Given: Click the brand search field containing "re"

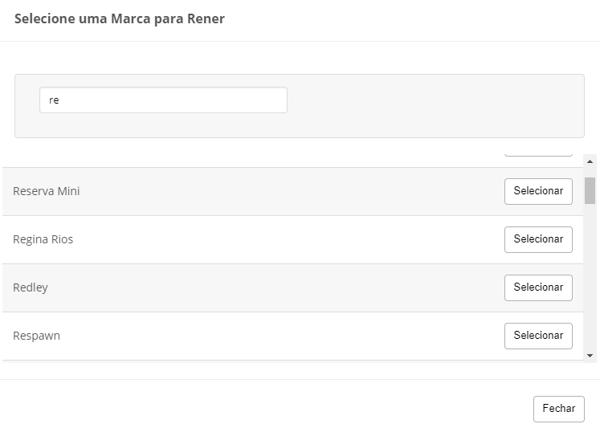Looking at the screenshot, I should click(163, 100).
